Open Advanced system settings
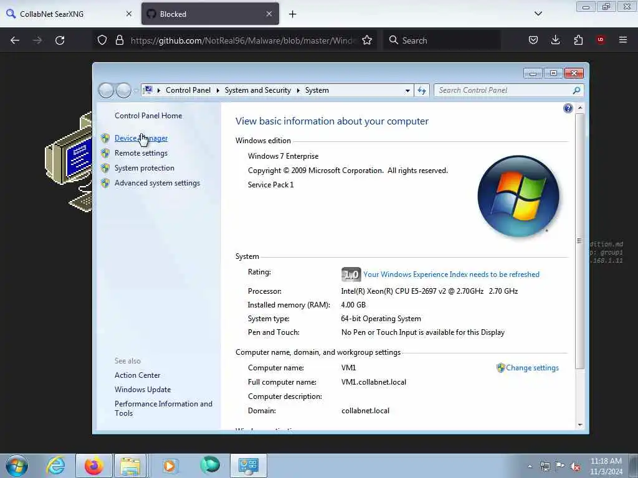The width and height of the screenshot is (638, 478). (157, 184)
